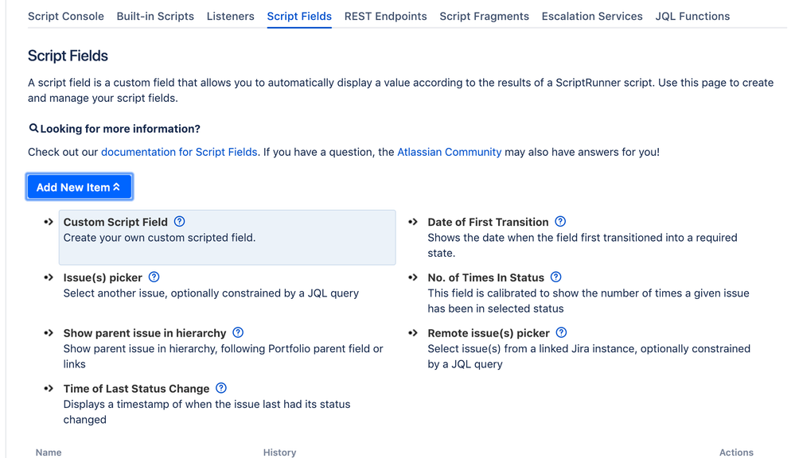Open documentation for Script Fields link
Viewport: 795px width, 458px height.
pos(179,152)
